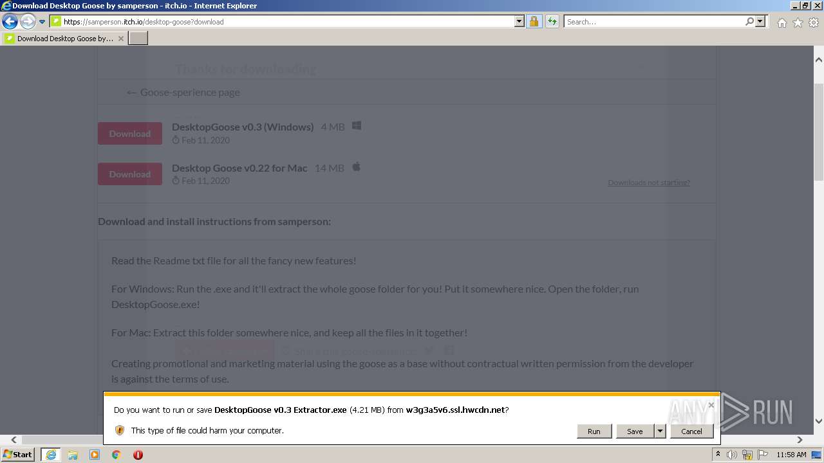Cancel the download prompt
This screenshot has height=463, width=824.
(x=692, y=431)
